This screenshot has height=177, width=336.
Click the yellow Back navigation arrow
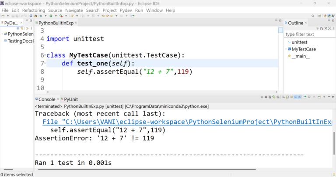[x=111, y=16]
